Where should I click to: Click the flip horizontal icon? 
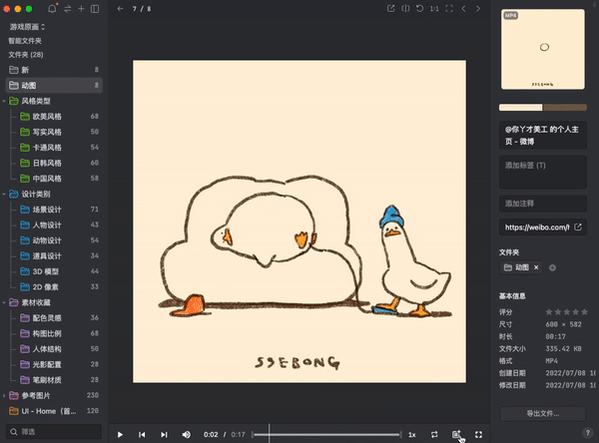point(405,8)
